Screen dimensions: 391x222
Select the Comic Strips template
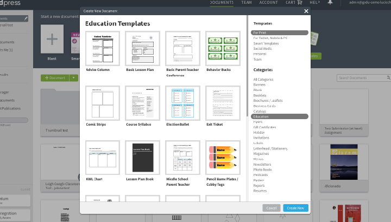(103, 103)
